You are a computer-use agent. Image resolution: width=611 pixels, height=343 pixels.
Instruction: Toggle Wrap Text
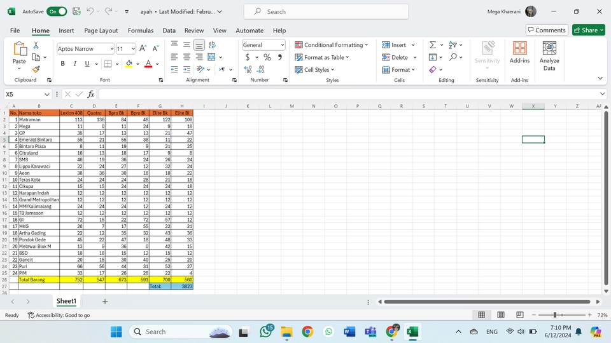pos(212,44)
